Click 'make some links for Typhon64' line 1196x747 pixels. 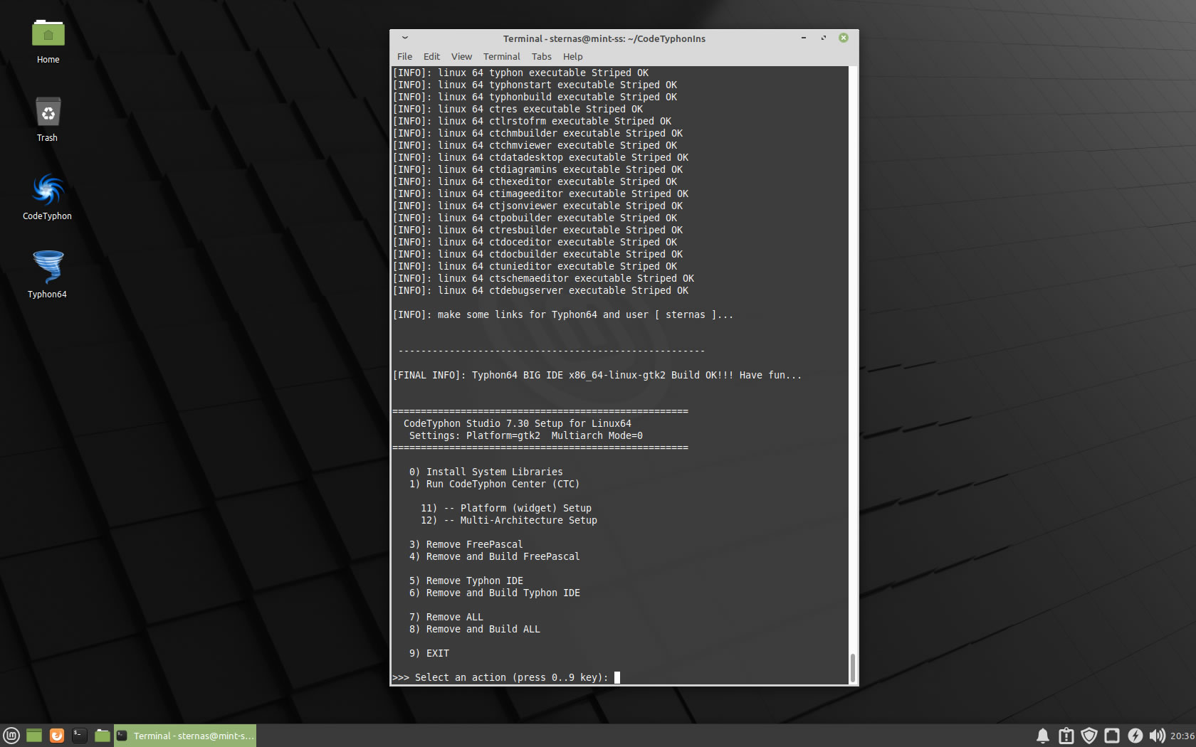[x=562, y=314]
